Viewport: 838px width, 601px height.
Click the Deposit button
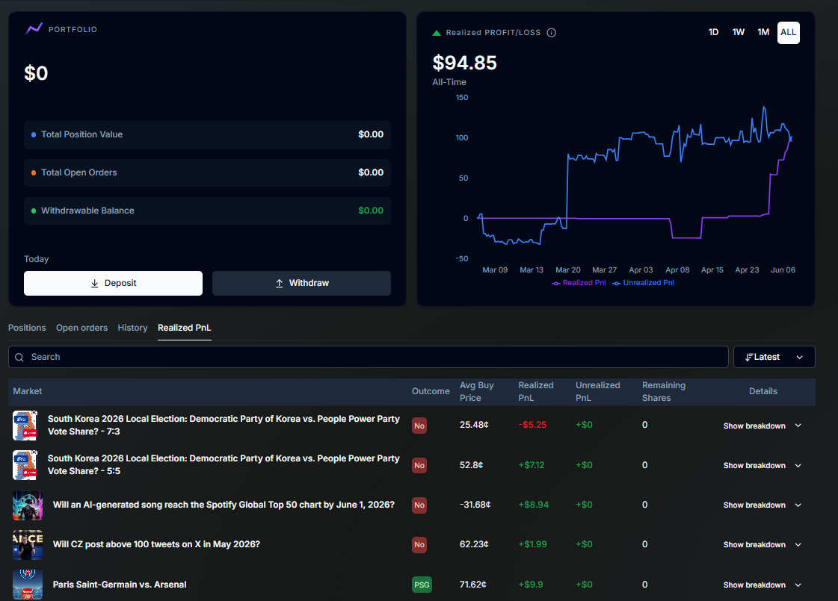114,283
